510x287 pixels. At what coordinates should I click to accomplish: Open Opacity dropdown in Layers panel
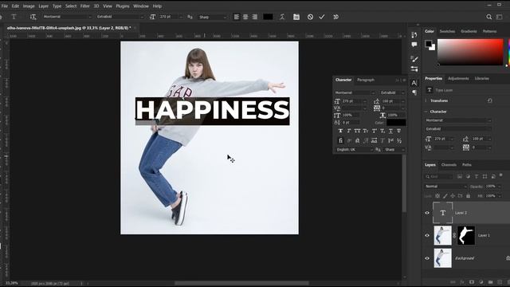pos(500,187)
